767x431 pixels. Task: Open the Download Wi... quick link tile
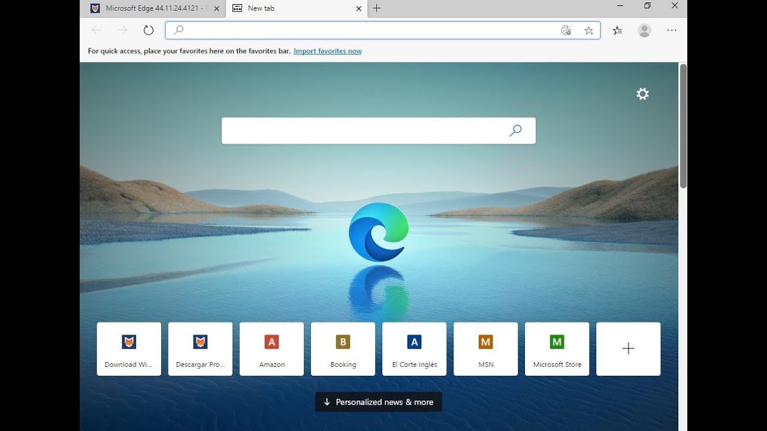pyautogui.click(x=129, y=349)
